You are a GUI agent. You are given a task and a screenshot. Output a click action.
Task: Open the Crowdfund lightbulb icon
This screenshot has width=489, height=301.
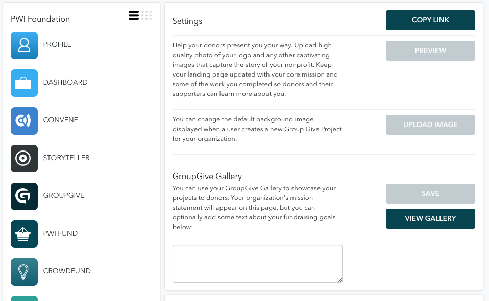tap(24, 271)
